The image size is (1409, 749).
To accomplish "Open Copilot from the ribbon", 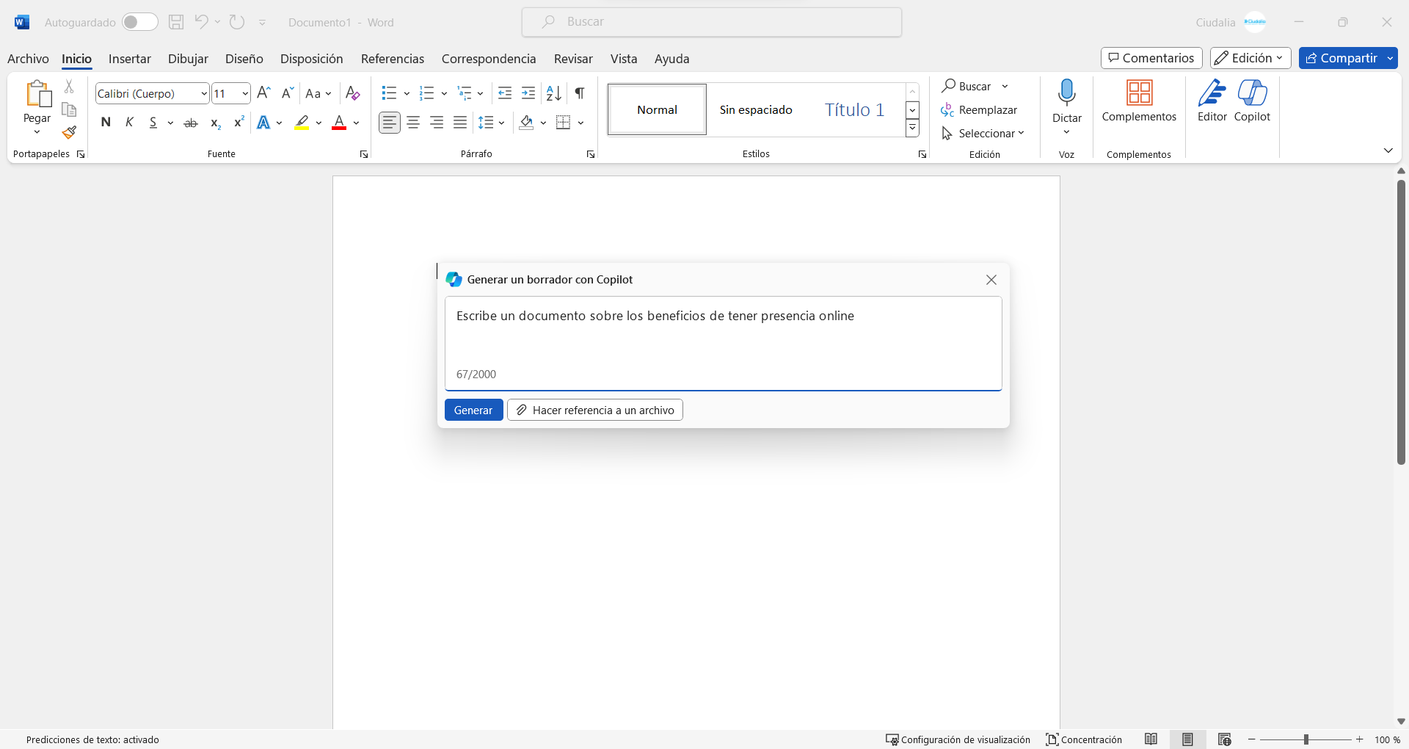I will tap(1253, 103).
